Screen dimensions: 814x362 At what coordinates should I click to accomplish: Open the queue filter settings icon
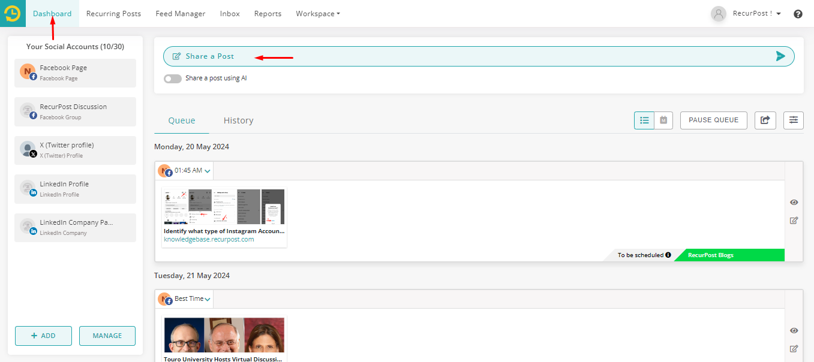click(x=793, y=120)
